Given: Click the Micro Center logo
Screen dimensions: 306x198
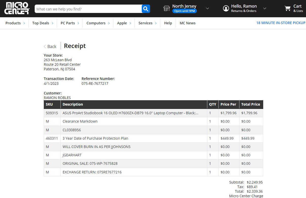Looking at the screenshot, I should 17,8.
